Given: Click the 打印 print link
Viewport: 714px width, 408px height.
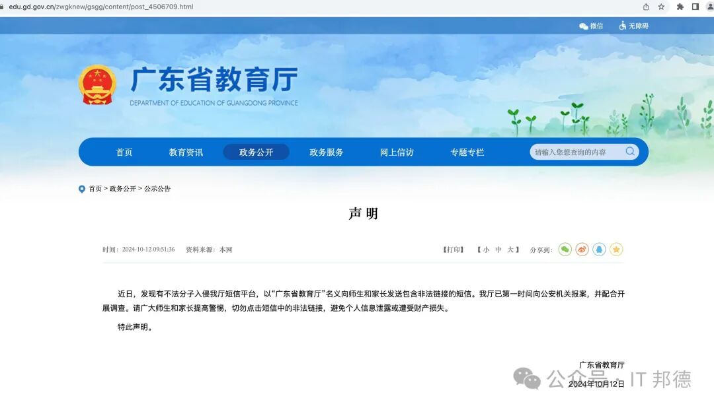Looking at the screenshot, I should tap(453, 250).
